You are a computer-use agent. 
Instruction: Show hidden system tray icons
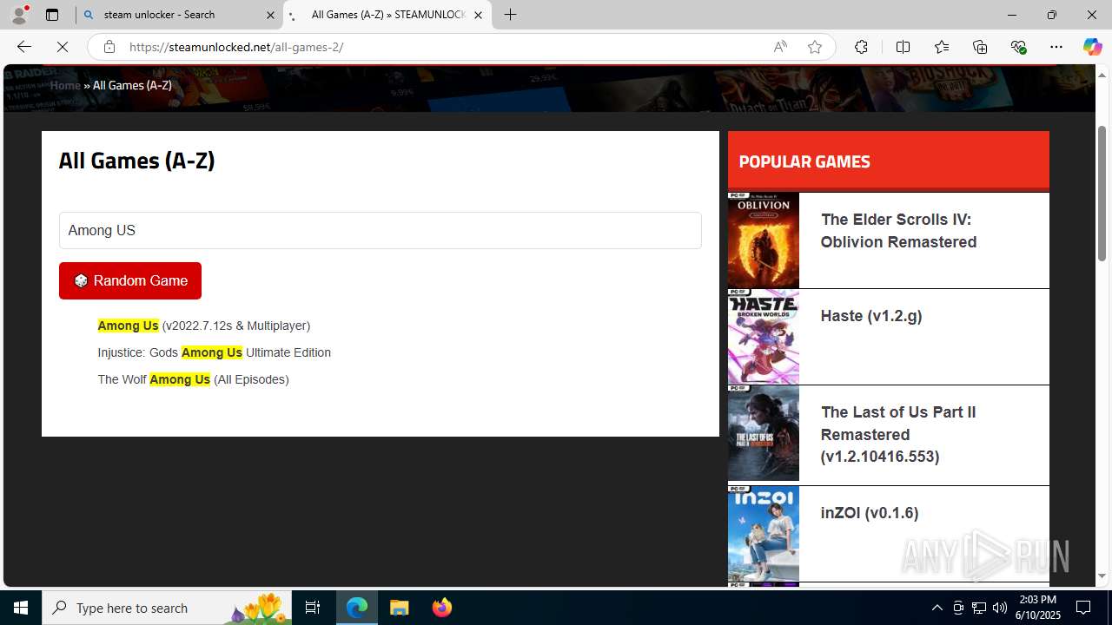click(937, 608)
